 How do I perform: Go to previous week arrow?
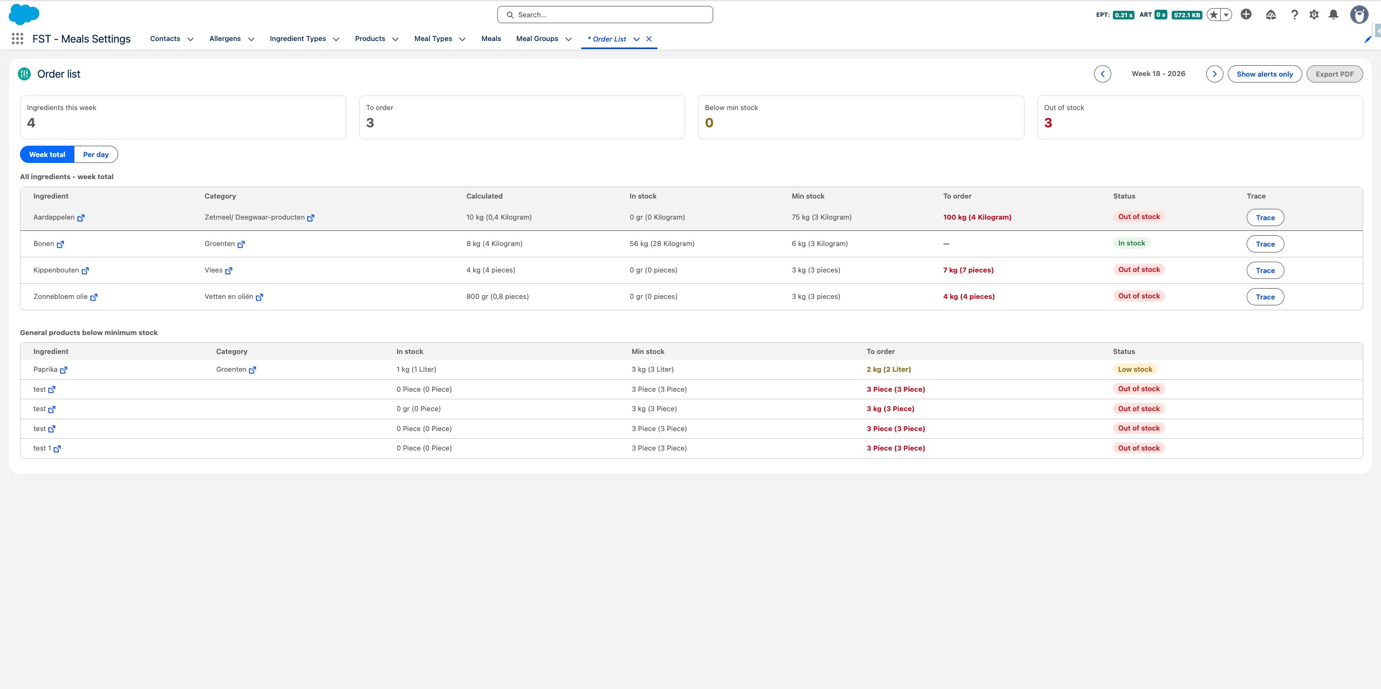tap(1102, 74)
